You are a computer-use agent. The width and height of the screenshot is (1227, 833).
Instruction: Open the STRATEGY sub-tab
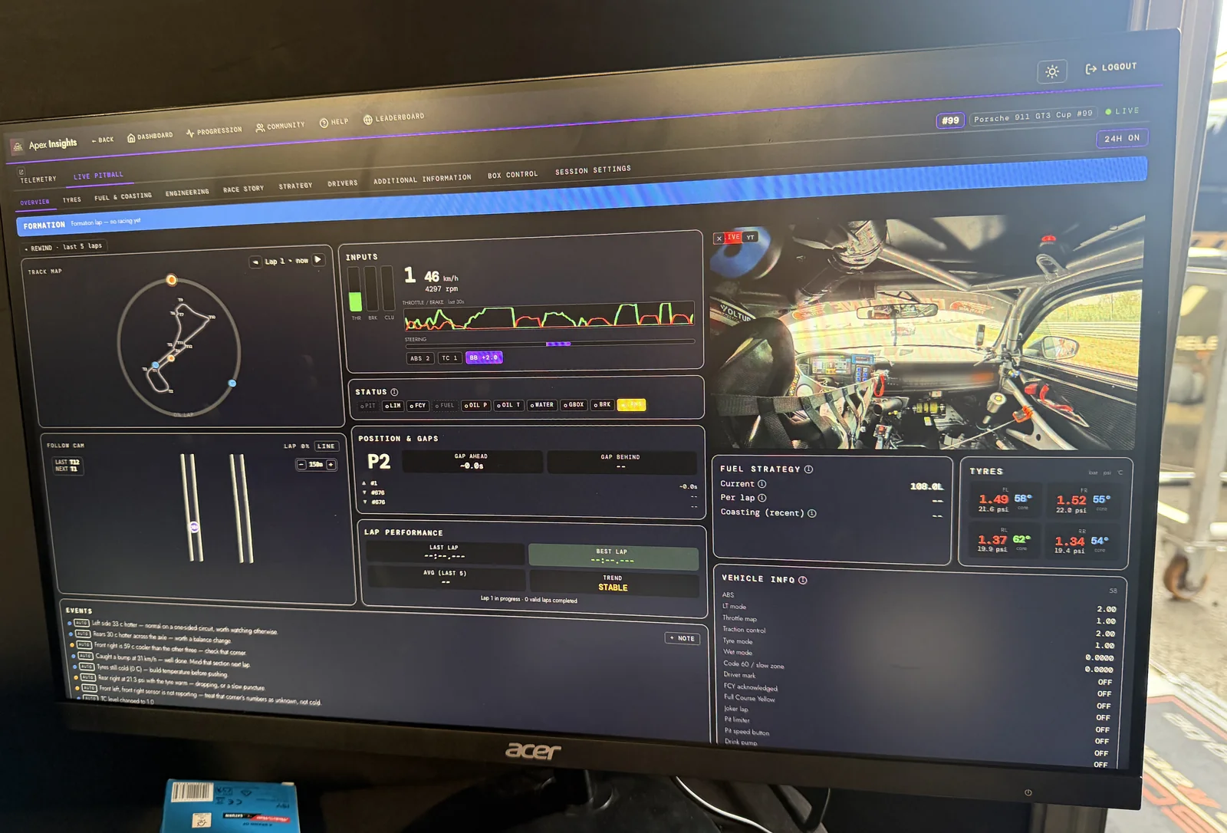(x=295, y=186)
